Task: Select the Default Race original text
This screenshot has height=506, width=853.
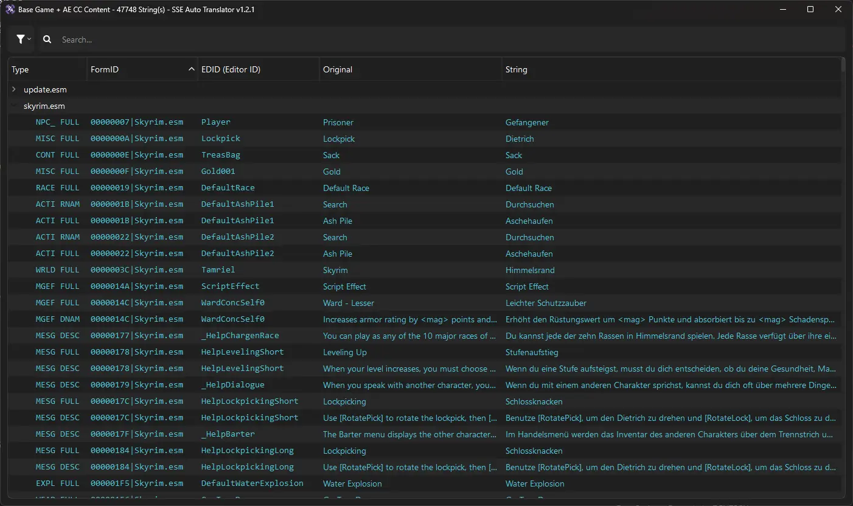Action: click(x=346, y=188)
